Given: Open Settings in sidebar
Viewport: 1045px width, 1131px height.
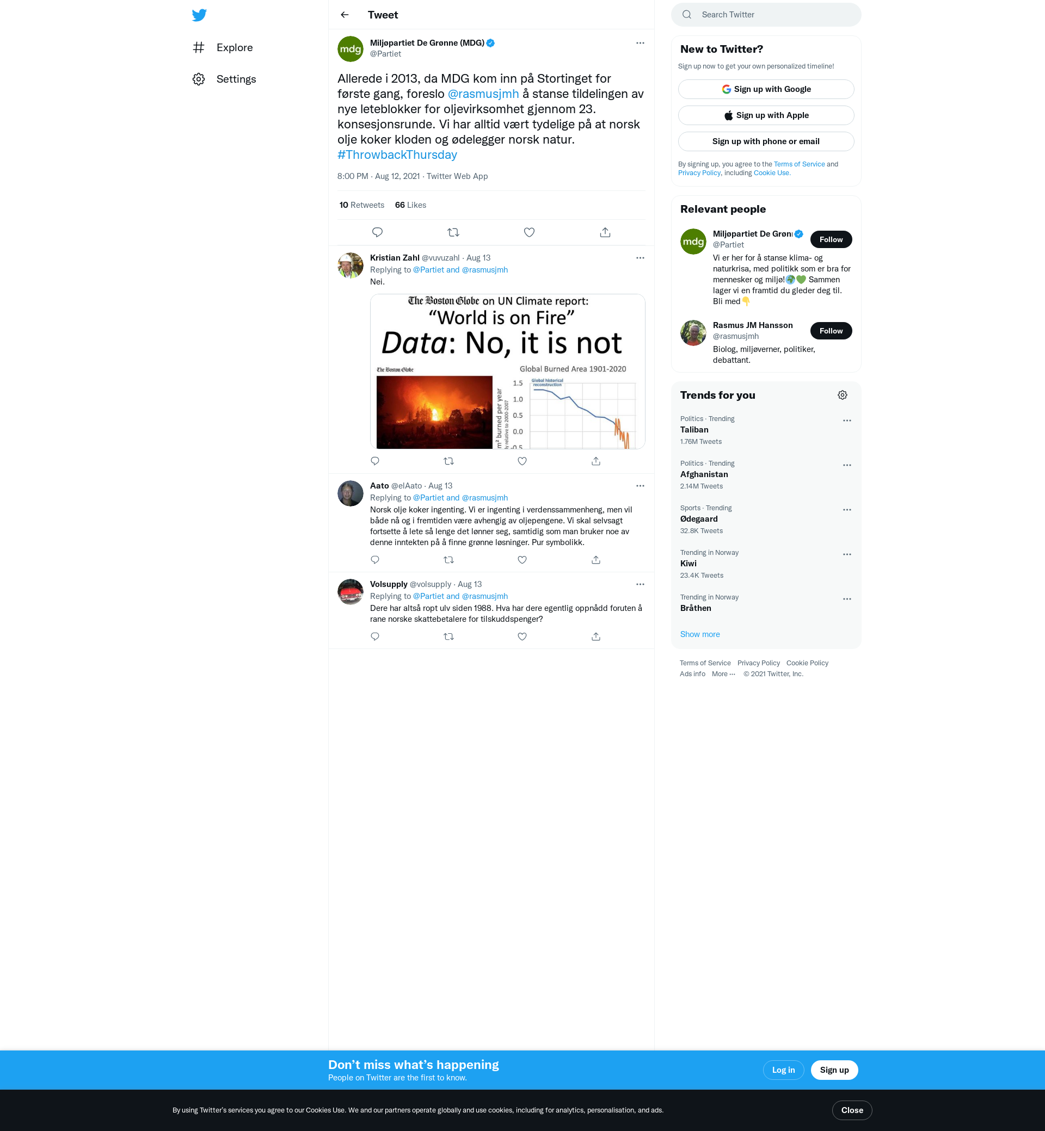Looking at the screenshot, I should (236, 79).
